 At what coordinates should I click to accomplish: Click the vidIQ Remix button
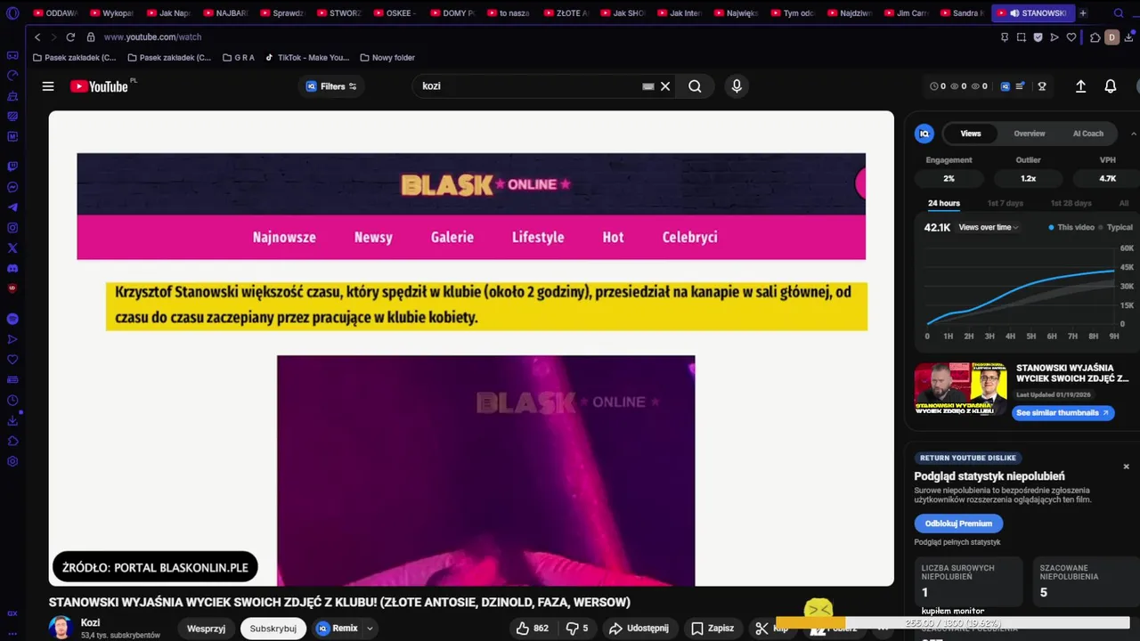pyautogui.click(x=337, y=629)
